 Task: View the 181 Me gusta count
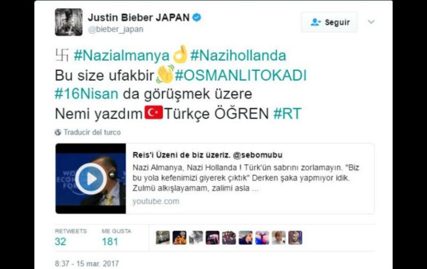tap(110, 241)
